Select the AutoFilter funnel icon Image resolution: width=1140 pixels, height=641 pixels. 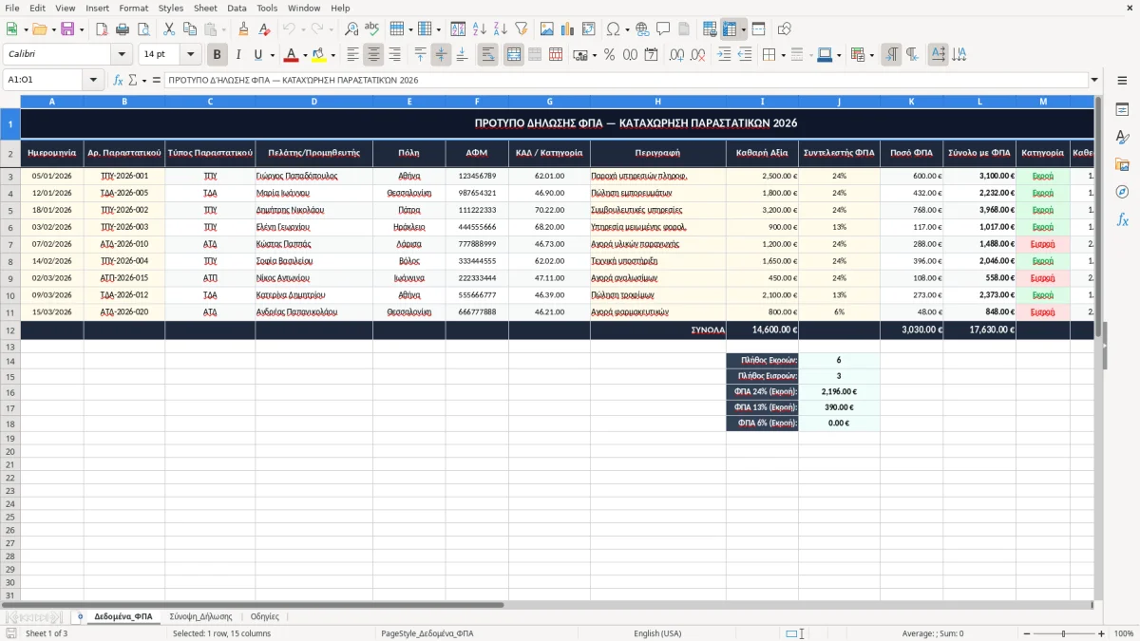pyautogui.click(x=522, y=29)
